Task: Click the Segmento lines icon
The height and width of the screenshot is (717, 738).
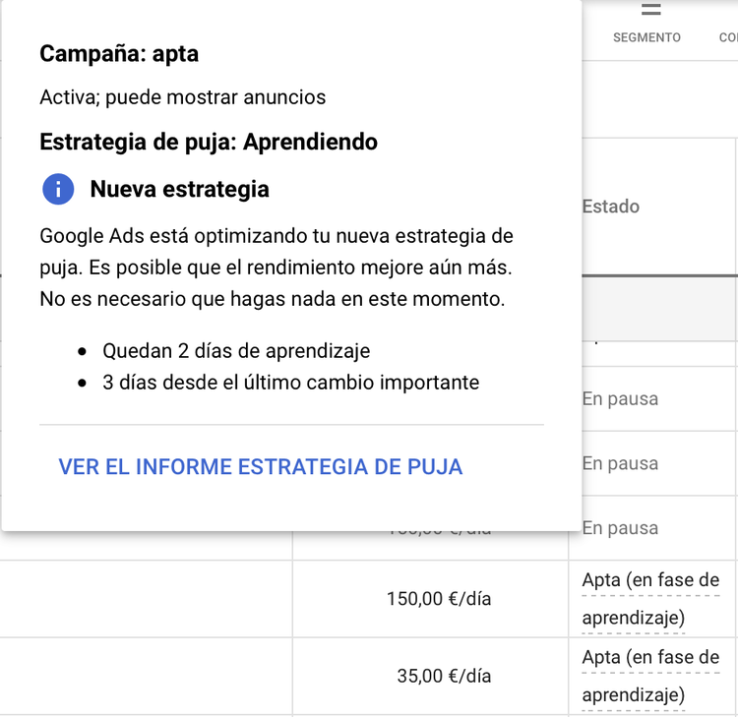Action: (651, 9)
